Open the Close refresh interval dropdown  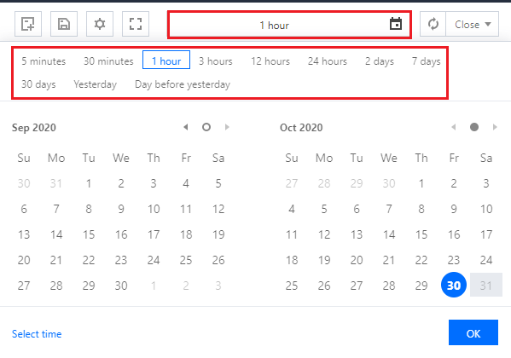click(x=473, y=24)
